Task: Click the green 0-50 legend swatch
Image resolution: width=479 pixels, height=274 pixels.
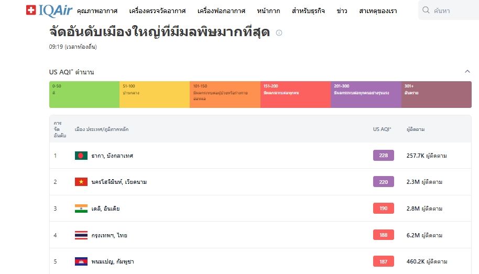Action: [x=84, y=94]
